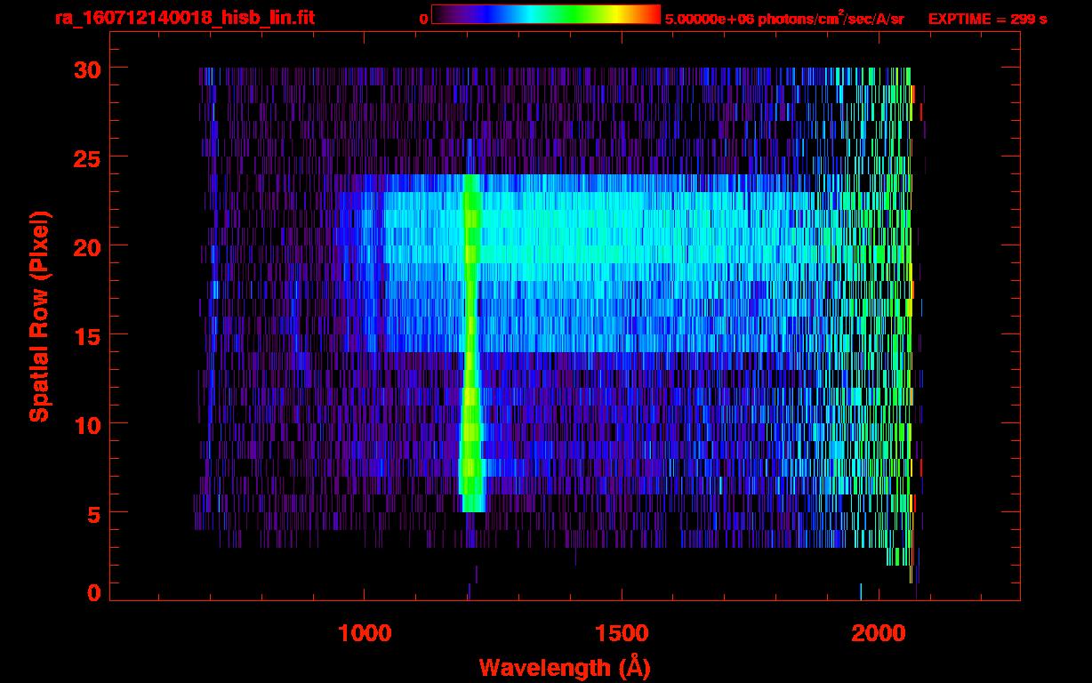The width and height of the screenshot is (1092, 683).
Task: Click the 1000 wavelength tick label
Action: pyautogui.click(x=365, y=633)
